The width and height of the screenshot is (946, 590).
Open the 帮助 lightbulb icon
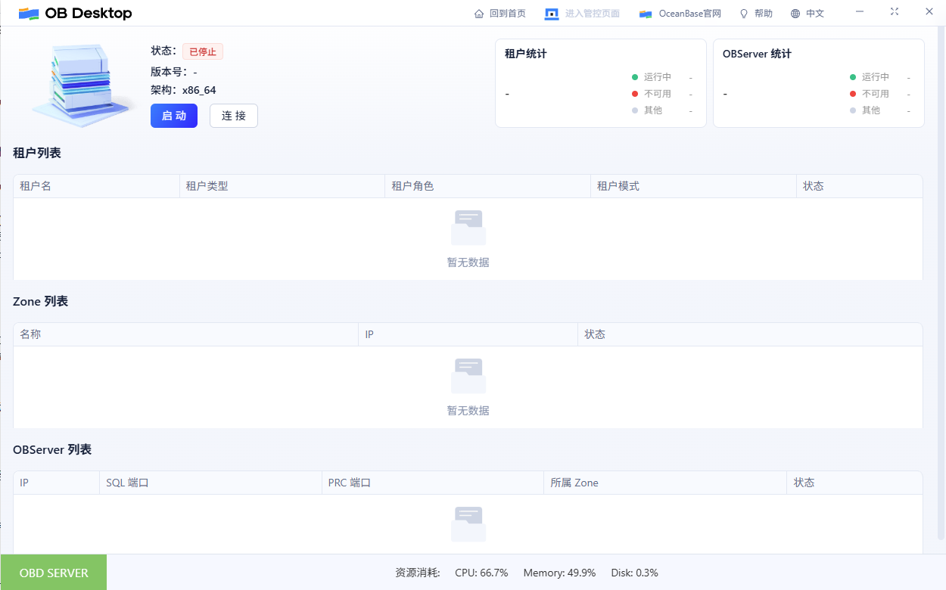(743, 13)
